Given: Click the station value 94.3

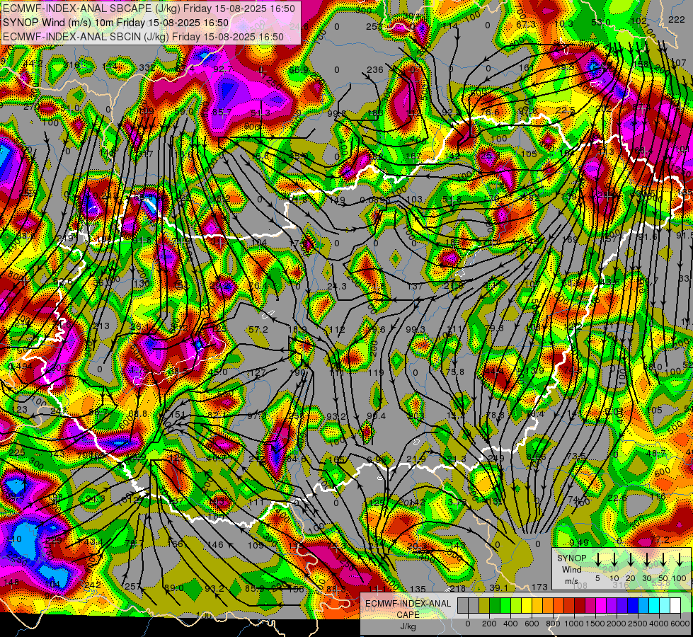Looking at the screenshot, I should (x=96, y=499).
